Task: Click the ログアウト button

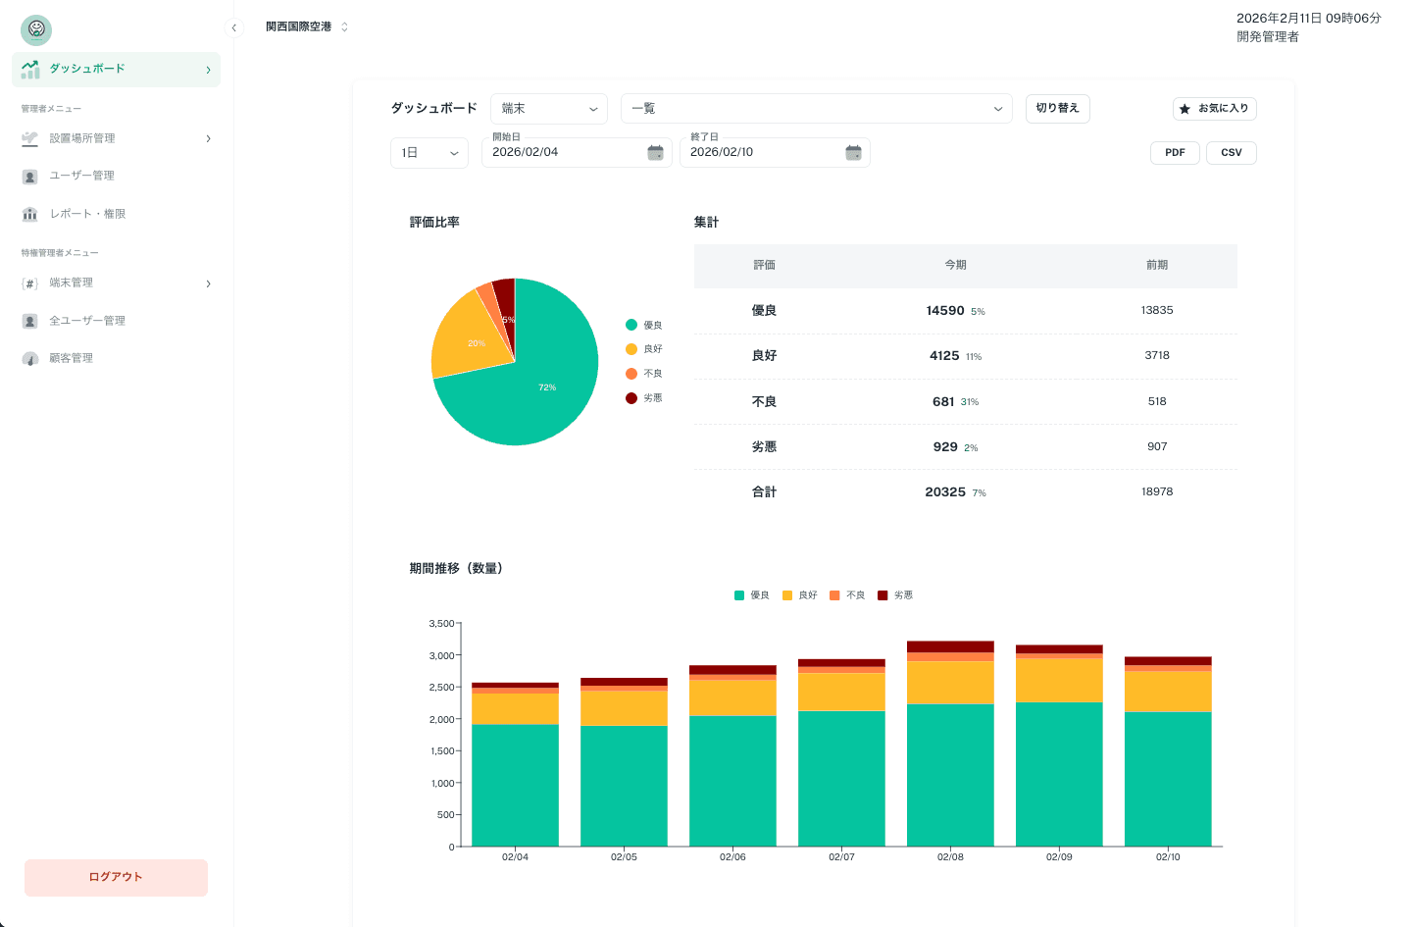Action: pos(116,877)
